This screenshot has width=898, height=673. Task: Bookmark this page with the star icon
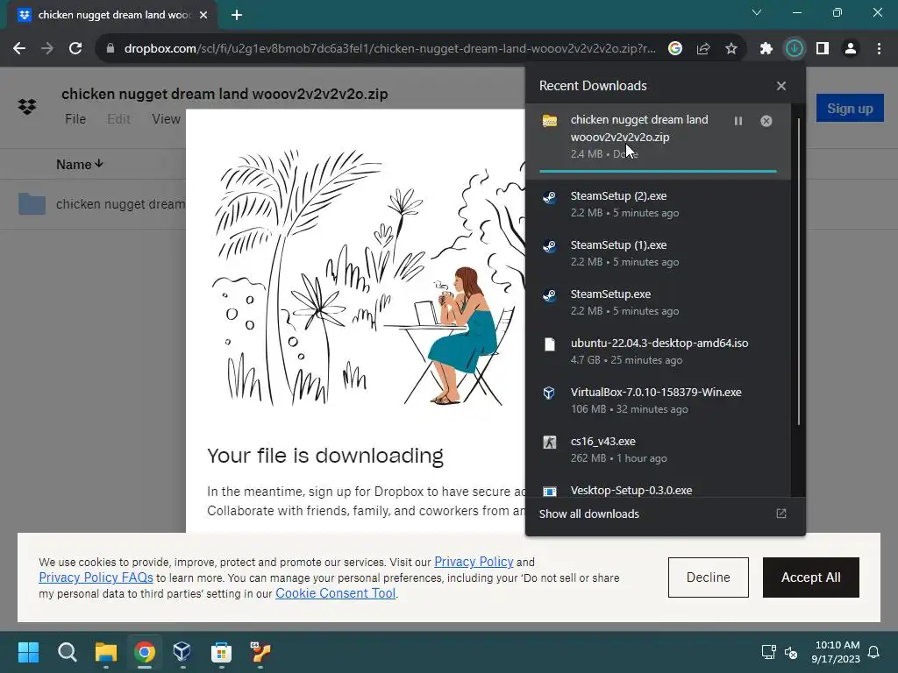(731, 49)
